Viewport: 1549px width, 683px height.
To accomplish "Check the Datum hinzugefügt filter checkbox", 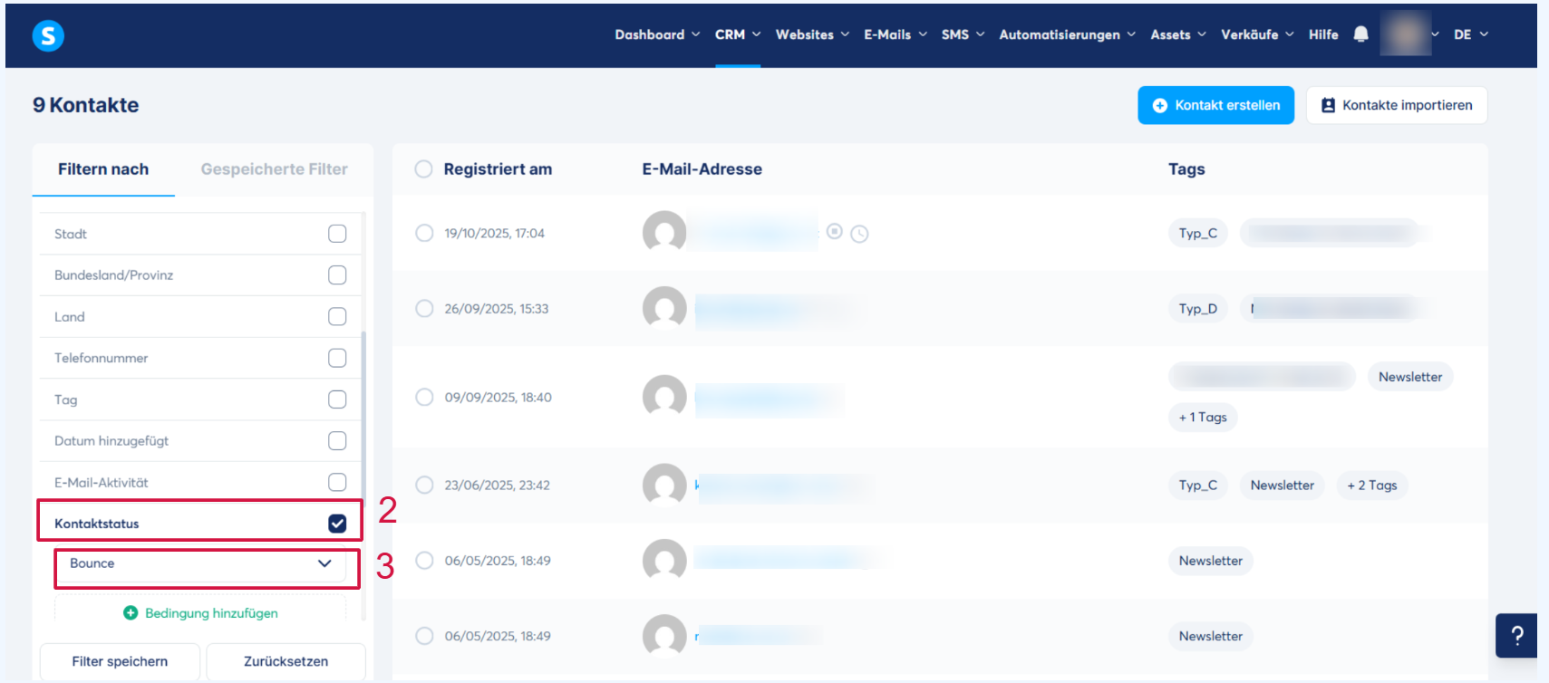I will [337, 441].
